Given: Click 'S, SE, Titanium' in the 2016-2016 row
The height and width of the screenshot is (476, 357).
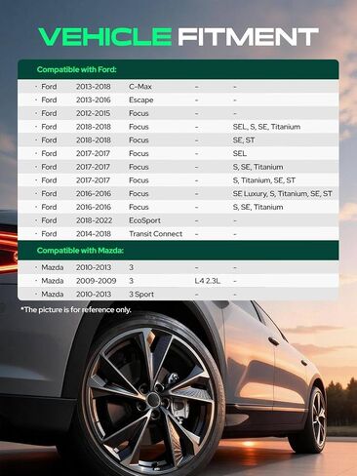Looking at the screenshot, I should click(258, 207).
